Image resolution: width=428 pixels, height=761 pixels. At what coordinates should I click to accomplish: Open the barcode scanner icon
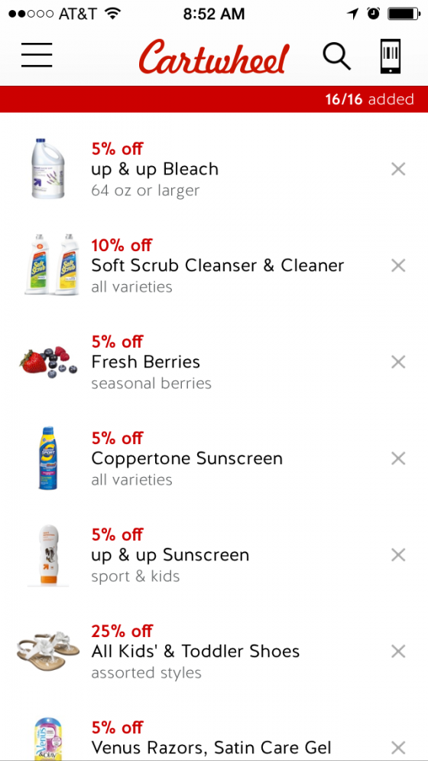[x=391, y=57]
